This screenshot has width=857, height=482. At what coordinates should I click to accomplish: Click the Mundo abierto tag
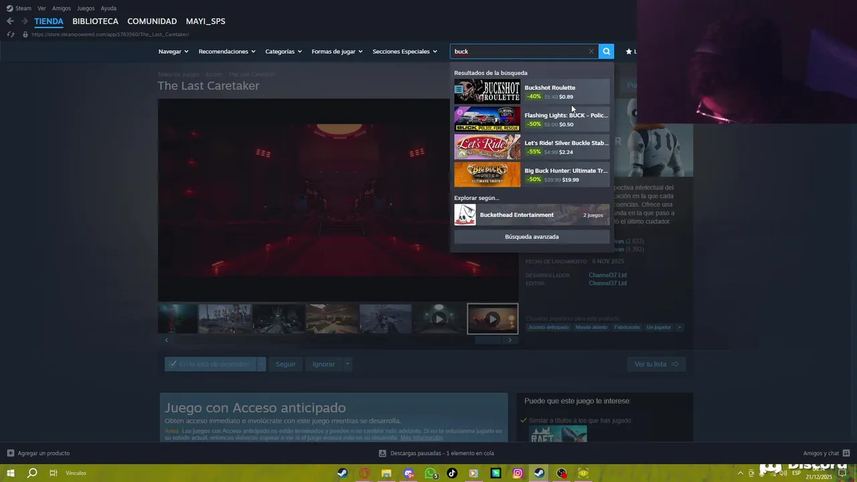pos(592,327)
